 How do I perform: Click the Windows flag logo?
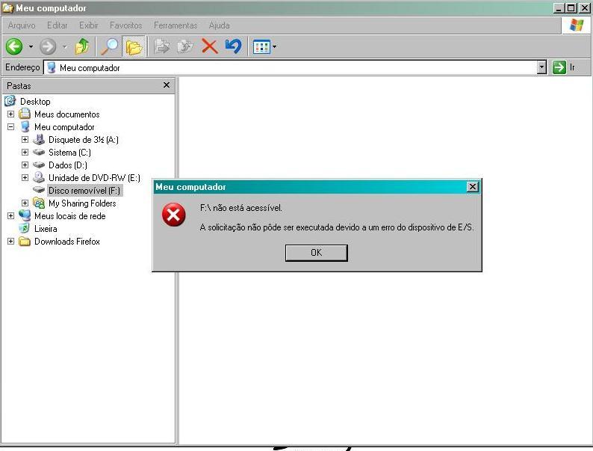point(577,25)
